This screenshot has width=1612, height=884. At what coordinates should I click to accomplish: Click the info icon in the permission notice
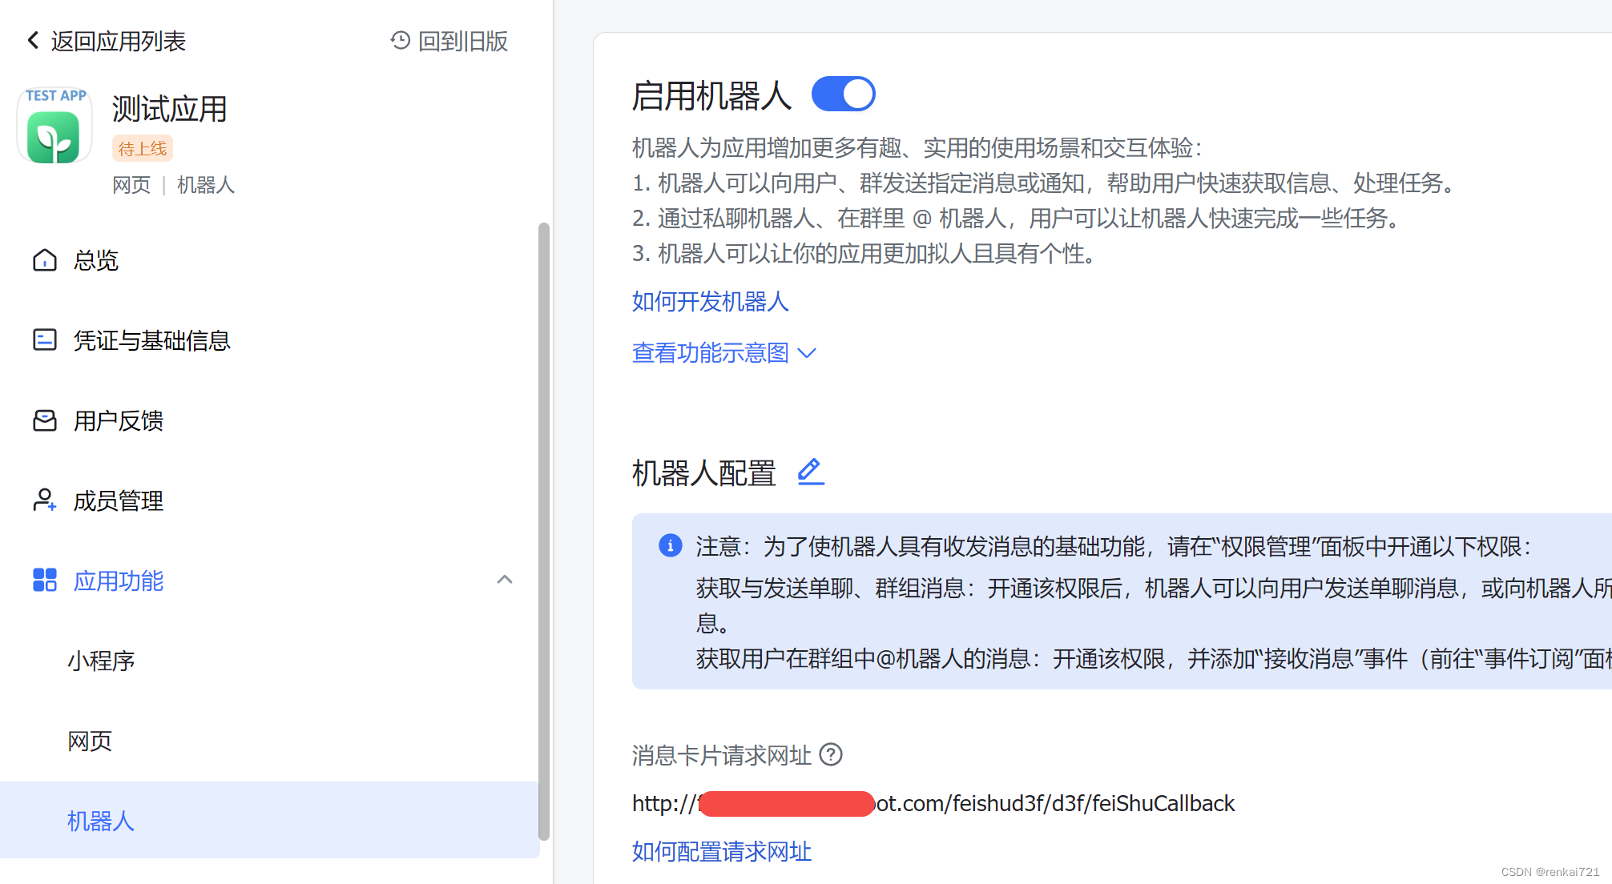coord(671,546)
